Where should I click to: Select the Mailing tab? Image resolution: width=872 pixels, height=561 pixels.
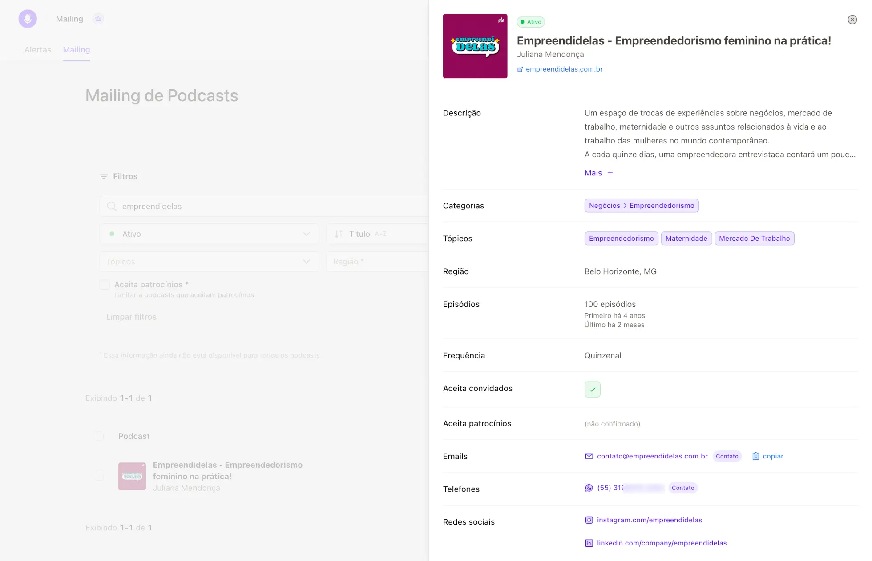point(76,50)
